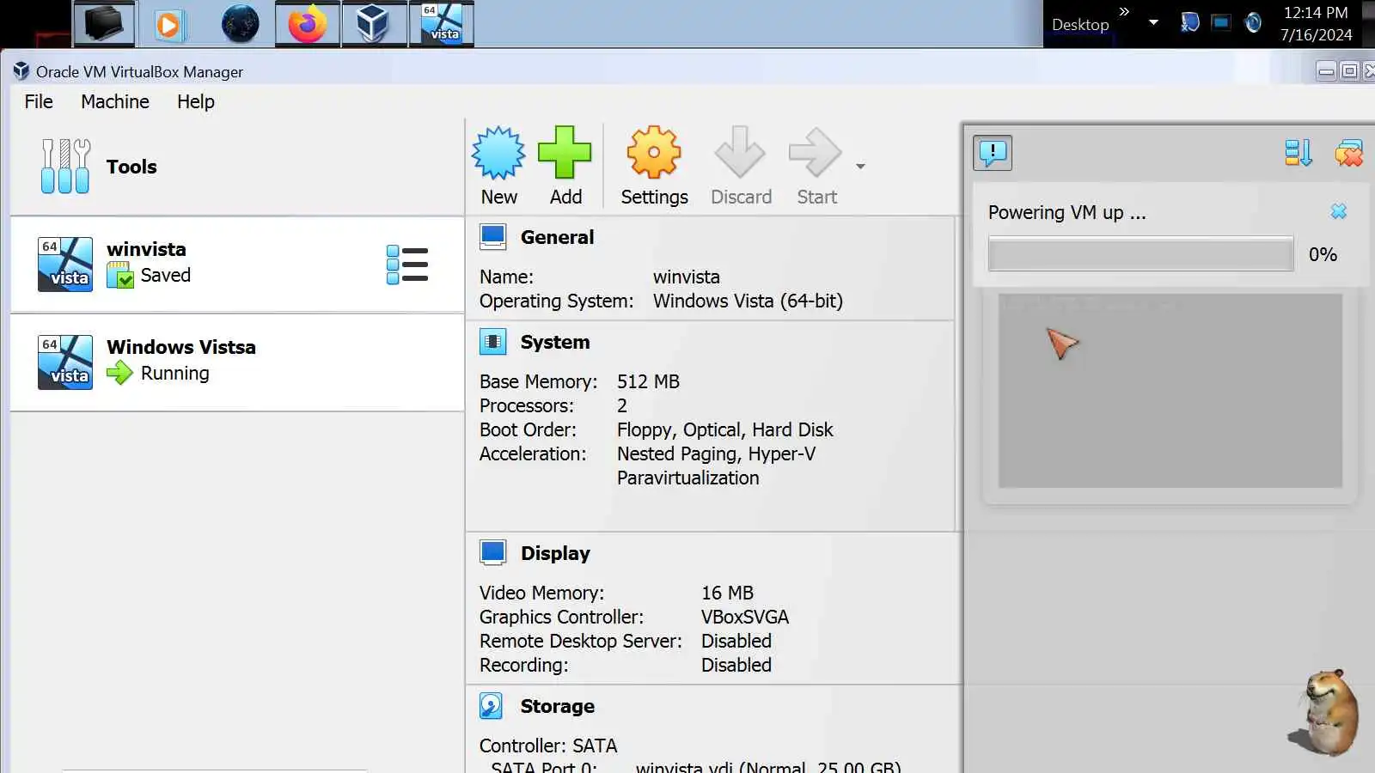
Task: Open the globe browser taskbar icon
Action: (x=240, y=24)
